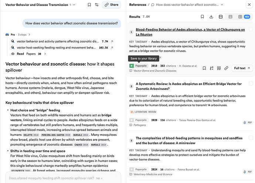Click the 116 citations count
The height and width of the screenshot is (183, 255).
point(168,120)
